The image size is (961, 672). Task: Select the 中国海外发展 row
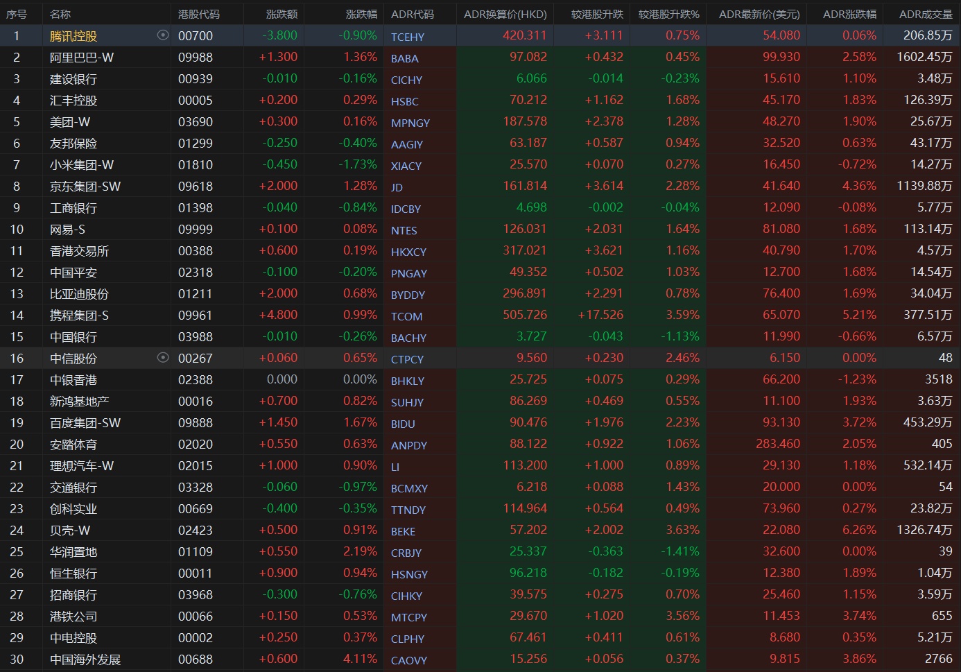tap(85, 660)
